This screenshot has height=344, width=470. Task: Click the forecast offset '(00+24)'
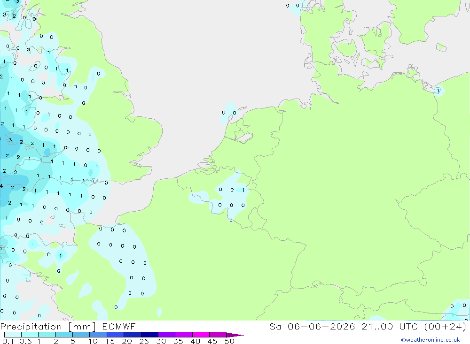pyautogui.click(x=446, y=326)
